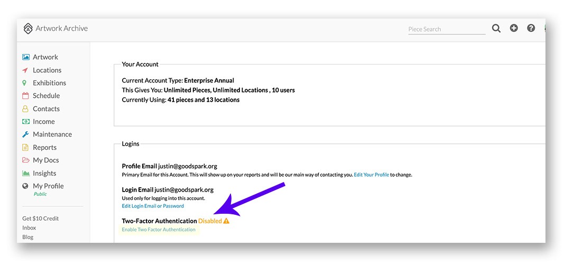Click 'Used only for logging into' text

coord(163,198)
